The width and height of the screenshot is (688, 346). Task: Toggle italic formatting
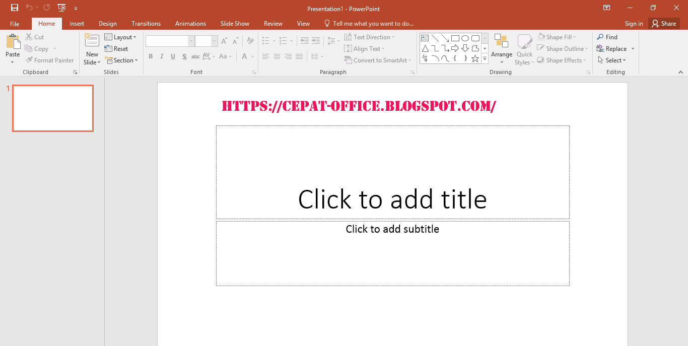click(162, 56)
